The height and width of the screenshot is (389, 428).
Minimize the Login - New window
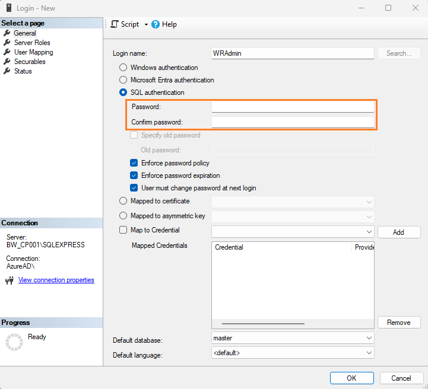(x=362, y=8)
